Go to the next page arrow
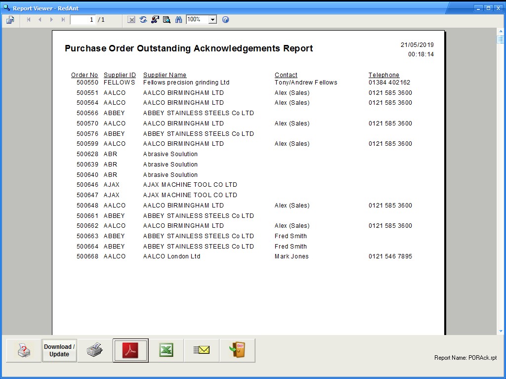 coord(51,20)
